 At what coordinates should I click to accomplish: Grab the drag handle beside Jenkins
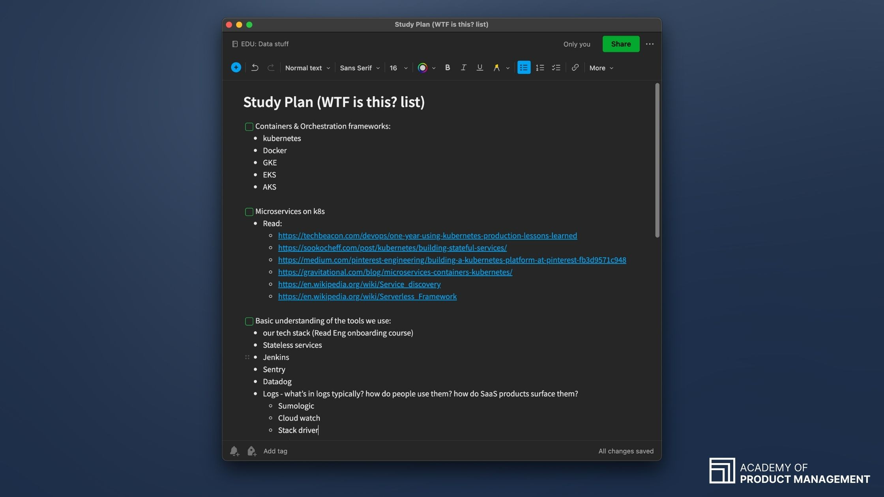point(247,357)
